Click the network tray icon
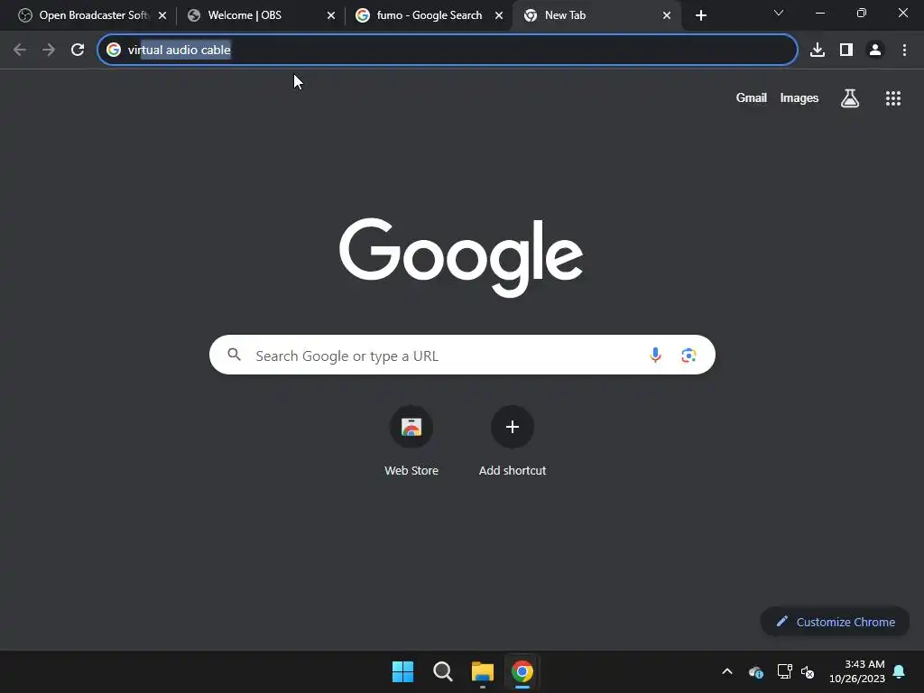 [784, 671]
